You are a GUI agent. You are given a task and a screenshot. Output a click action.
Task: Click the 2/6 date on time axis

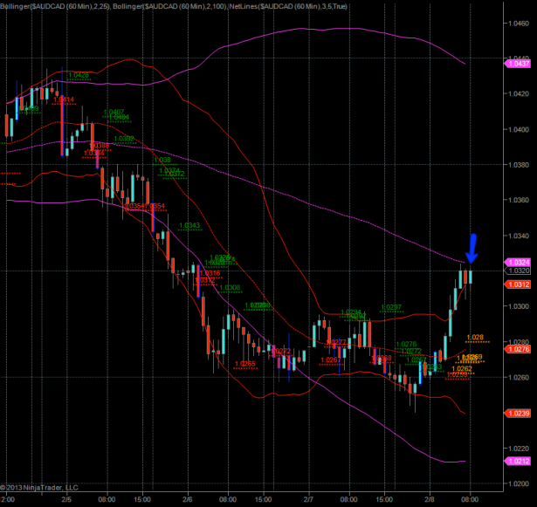(x=188, y=501)
